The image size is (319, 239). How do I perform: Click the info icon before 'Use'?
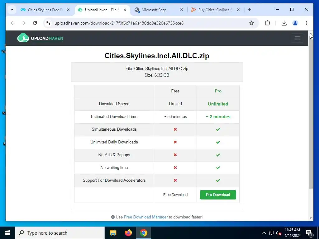[113, 217]
